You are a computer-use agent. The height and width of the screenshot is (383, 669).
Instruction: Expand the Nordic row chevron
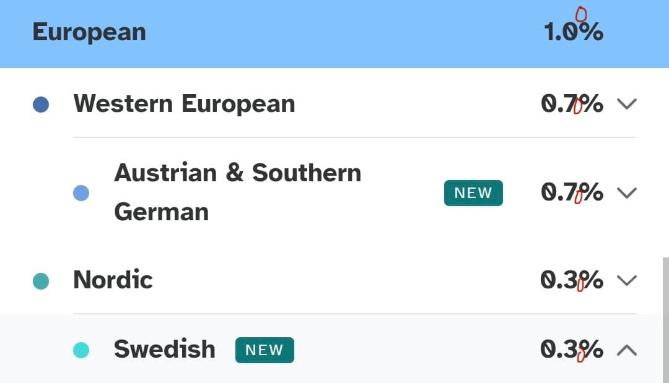627,281
